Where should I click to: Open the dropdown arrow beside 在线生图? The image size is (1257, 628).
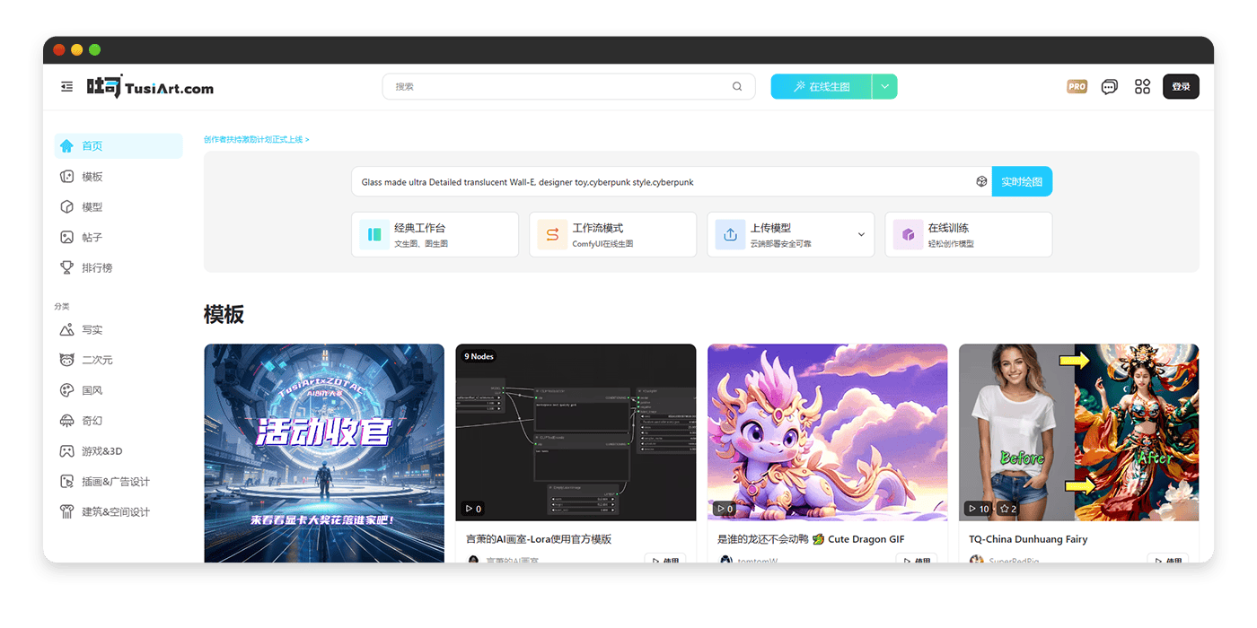(x=884, y=87)
